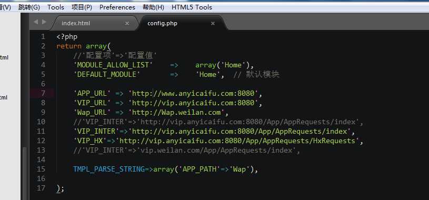This screenshot has width=429, height=200.
Task: Click line number 17 in gutter
Action: pyautogui.click(x=41, y=188)
